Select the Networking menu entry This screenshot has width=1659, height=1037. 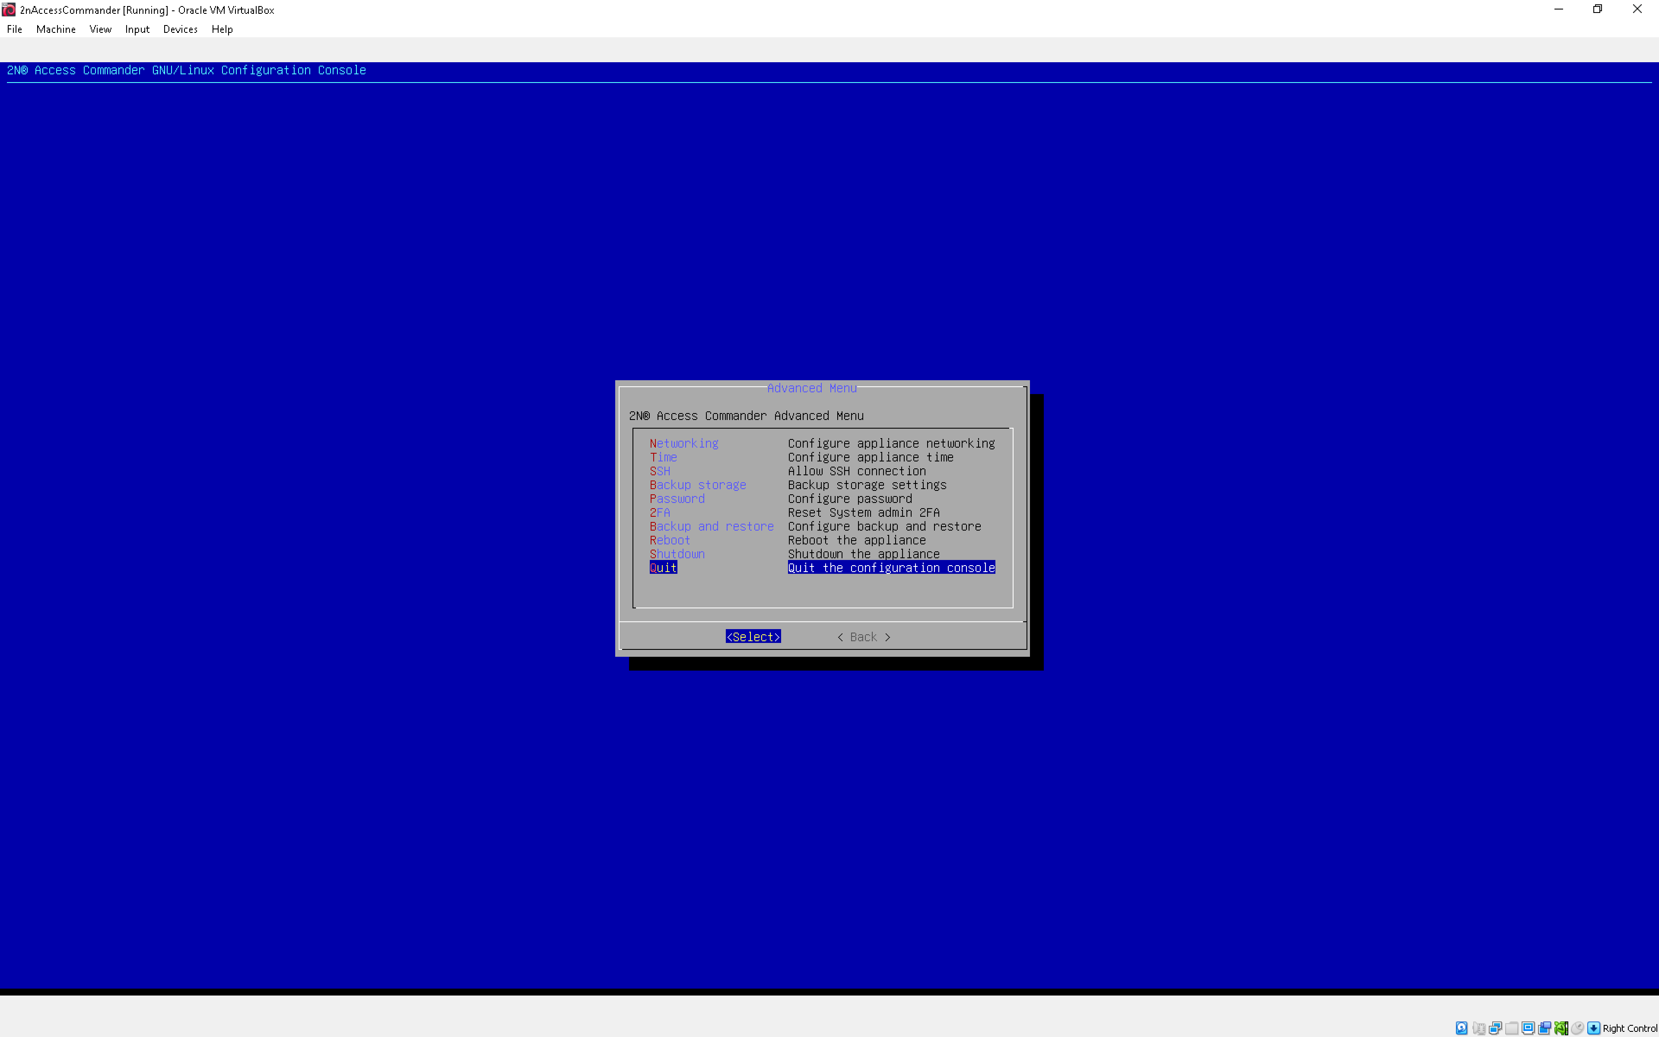click(684, 444)
